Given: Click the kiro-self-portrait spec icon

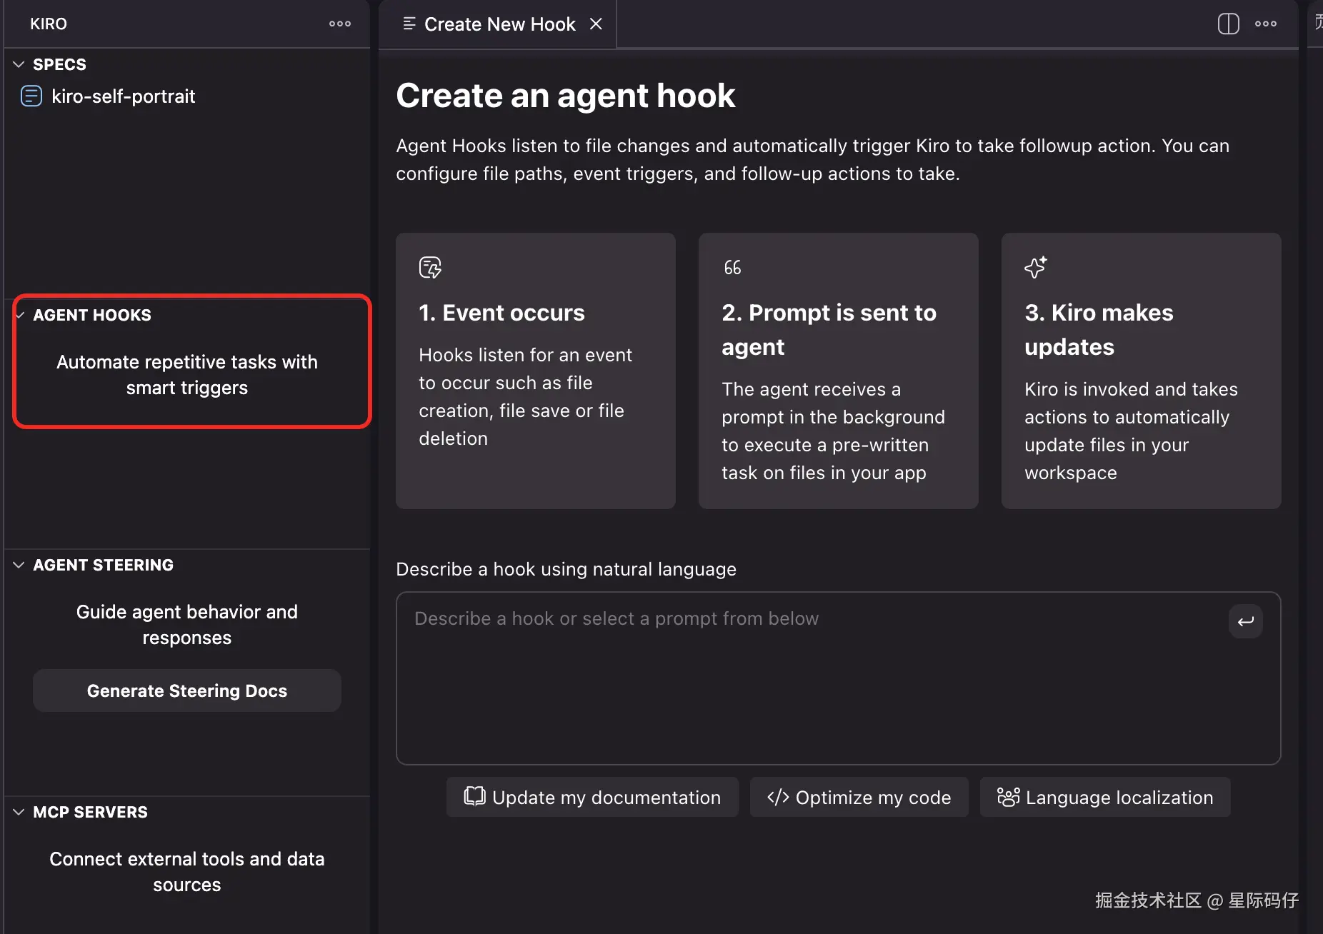Looking at the screenshot, I should [x=31, y=96].
